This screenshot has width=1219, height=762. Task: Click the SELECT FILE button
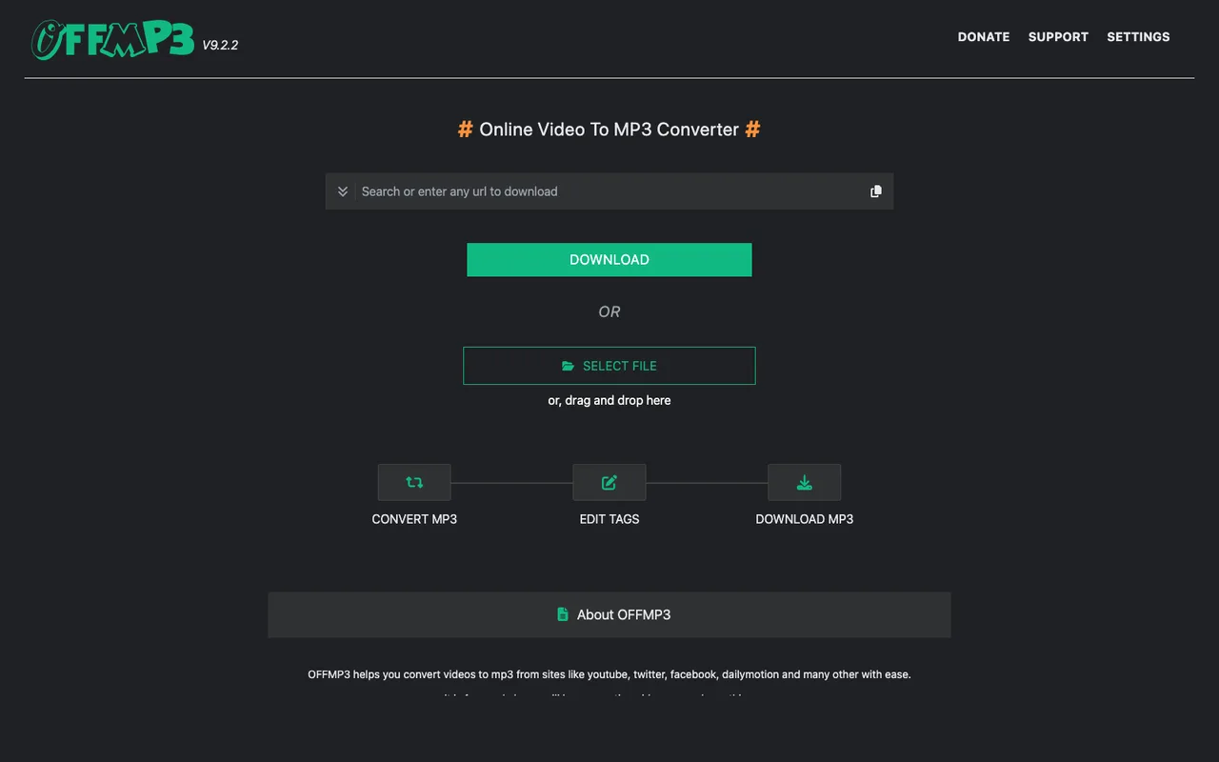[x=609, y=366]
